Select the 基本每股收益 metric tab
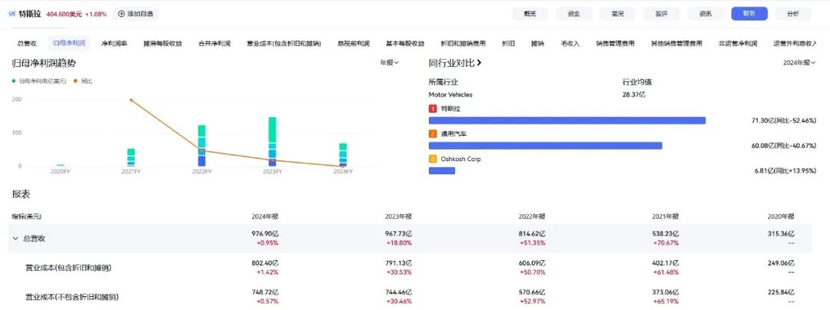This screenshot has width=830, height=310. coord(406,43)
